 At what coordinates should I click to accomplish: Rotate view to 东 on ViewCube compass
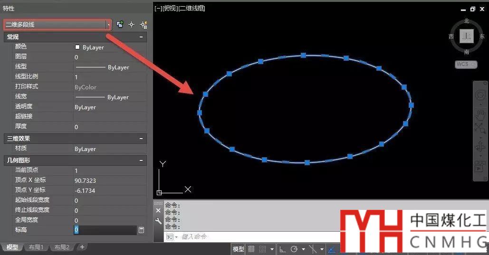(x=482, y=37)
